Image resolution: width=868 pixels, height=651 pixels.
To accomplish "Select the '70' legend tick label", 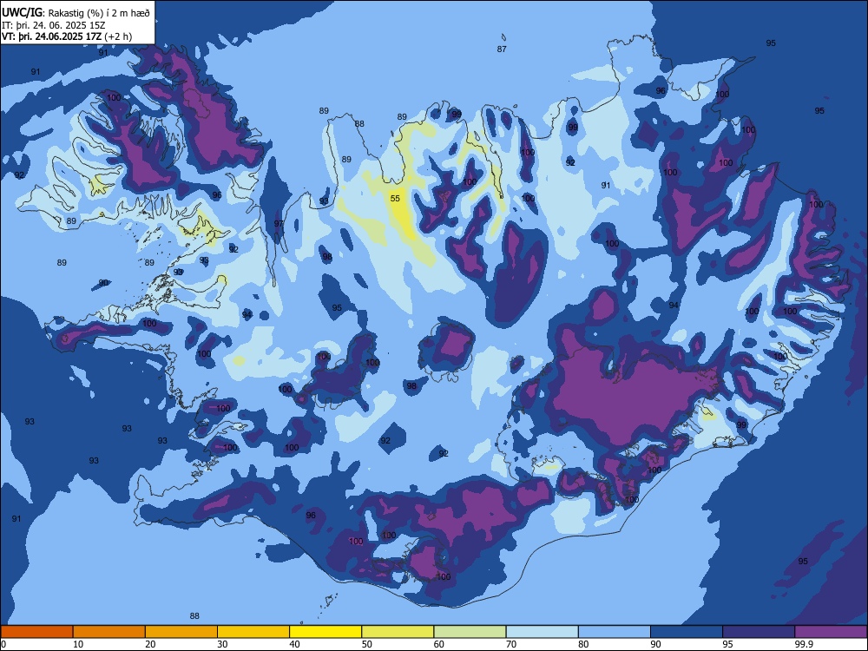I will [x=511, y=644].
